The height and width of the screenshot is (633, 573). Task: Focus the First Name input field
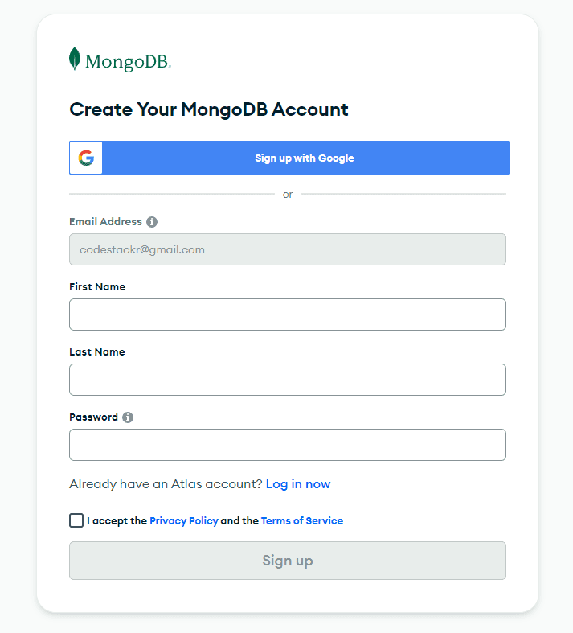point(287,314)
